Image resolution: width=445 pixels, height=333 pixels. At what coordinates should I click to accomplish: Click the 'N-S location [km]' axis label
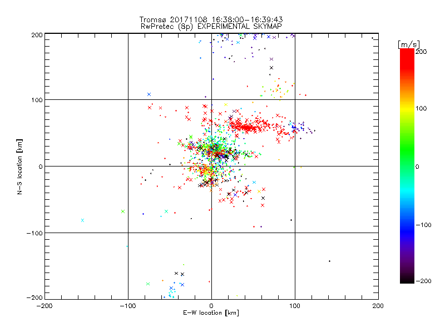(19, 167)
